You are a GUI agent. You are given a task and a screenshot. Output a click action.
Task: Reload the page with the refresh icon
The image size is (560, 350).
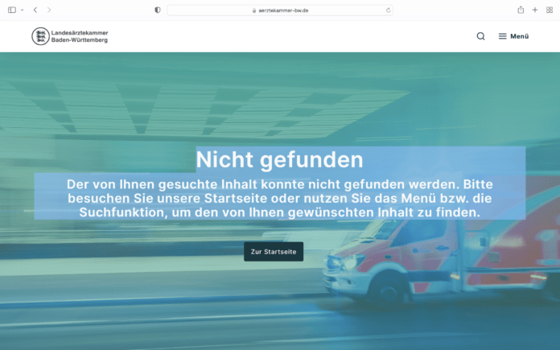point(389,10)
